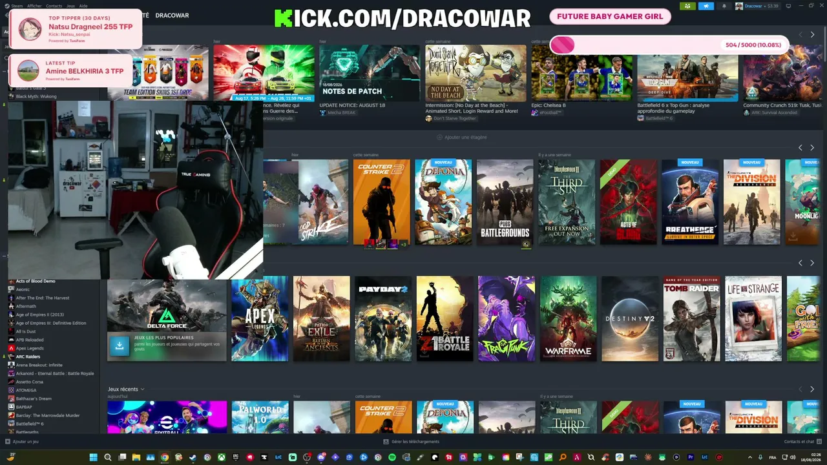The image size is (827, 465).
Task: Open Gérer les téléchargements
Action: coord(411,442)
